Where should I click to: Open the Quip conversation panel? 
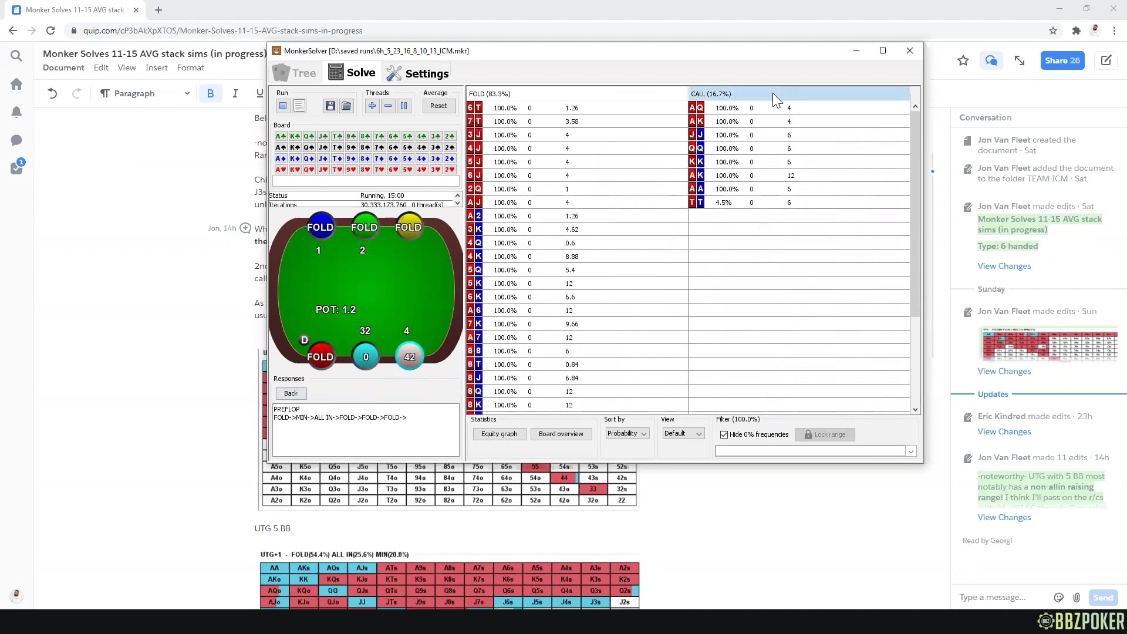991,60
